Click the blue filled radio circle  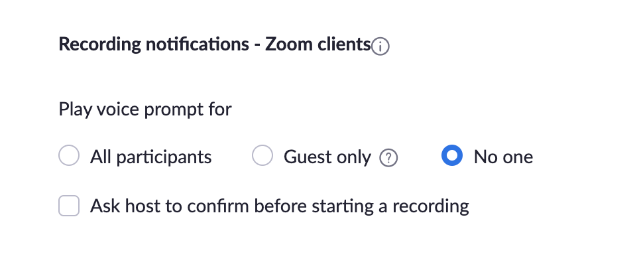coord(452,155)
